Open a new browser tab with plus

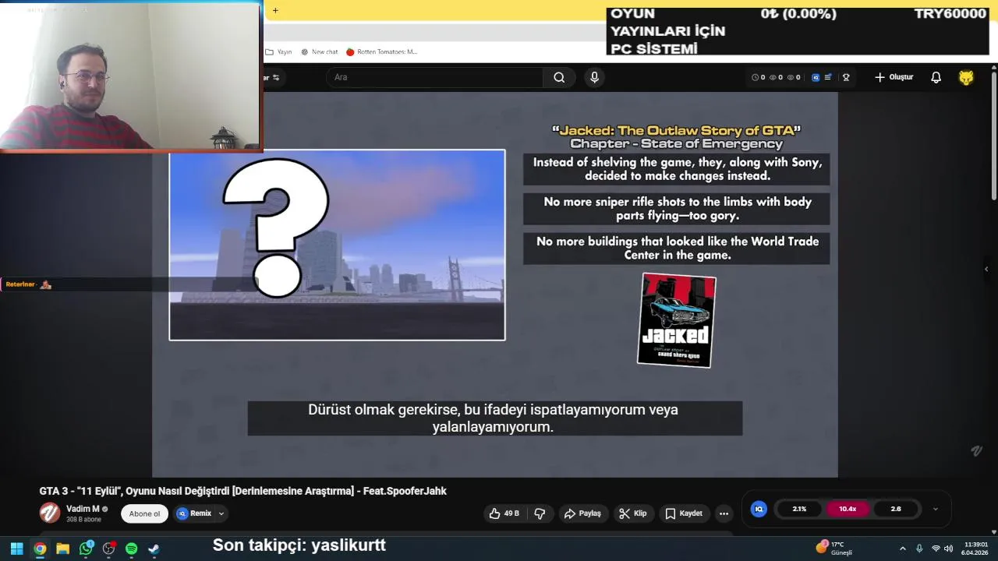pos(275,11)
